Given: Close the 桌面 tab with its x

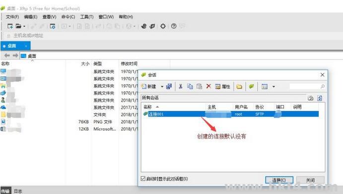Looking at the screenshot, I should tap(26, 46).
